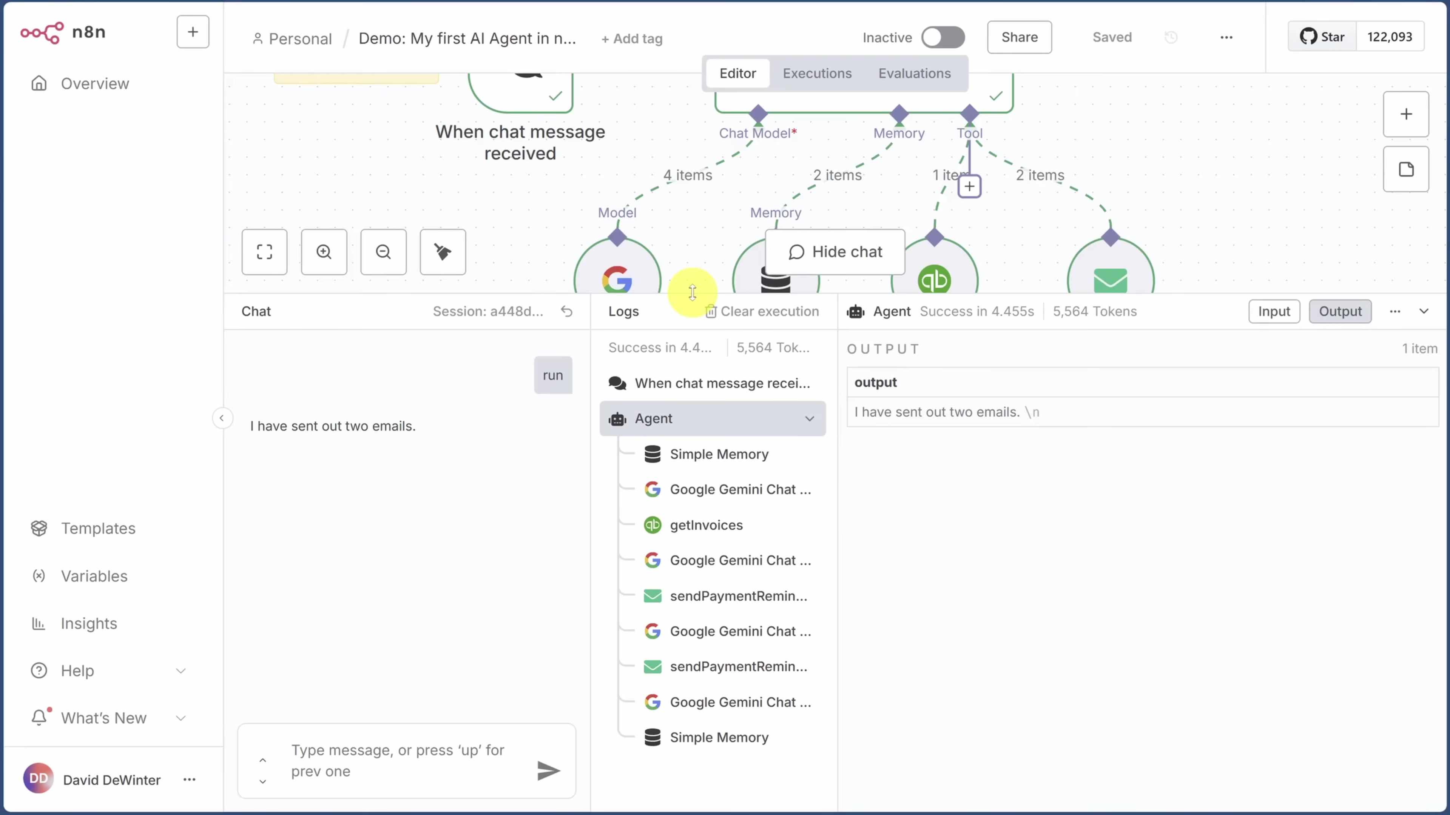Select the When chat message received log entry
Image resolution: width=1450 pixels, height=815 pixels.
coord(713,383)
